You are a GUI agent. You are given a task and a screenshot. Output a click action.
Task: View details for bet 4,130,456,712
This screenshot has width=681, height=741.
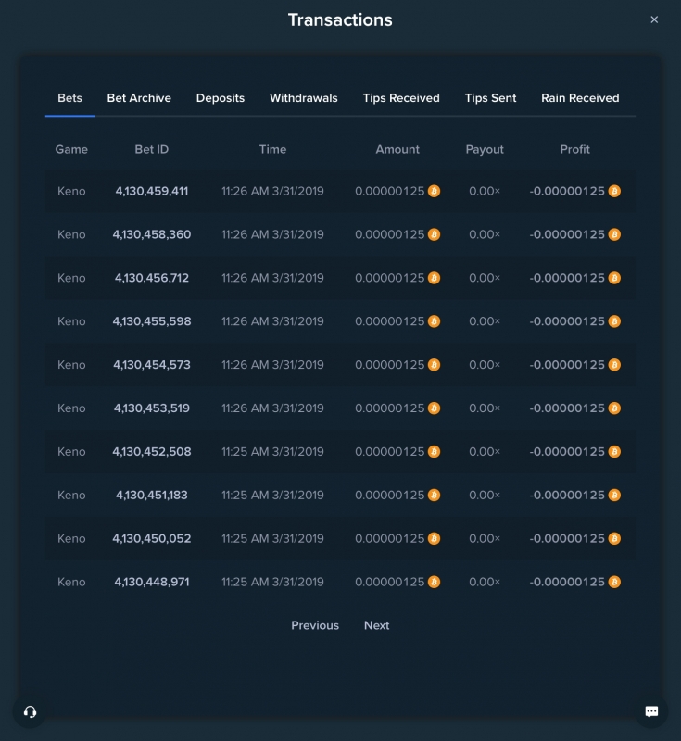[x=152, y=279]
